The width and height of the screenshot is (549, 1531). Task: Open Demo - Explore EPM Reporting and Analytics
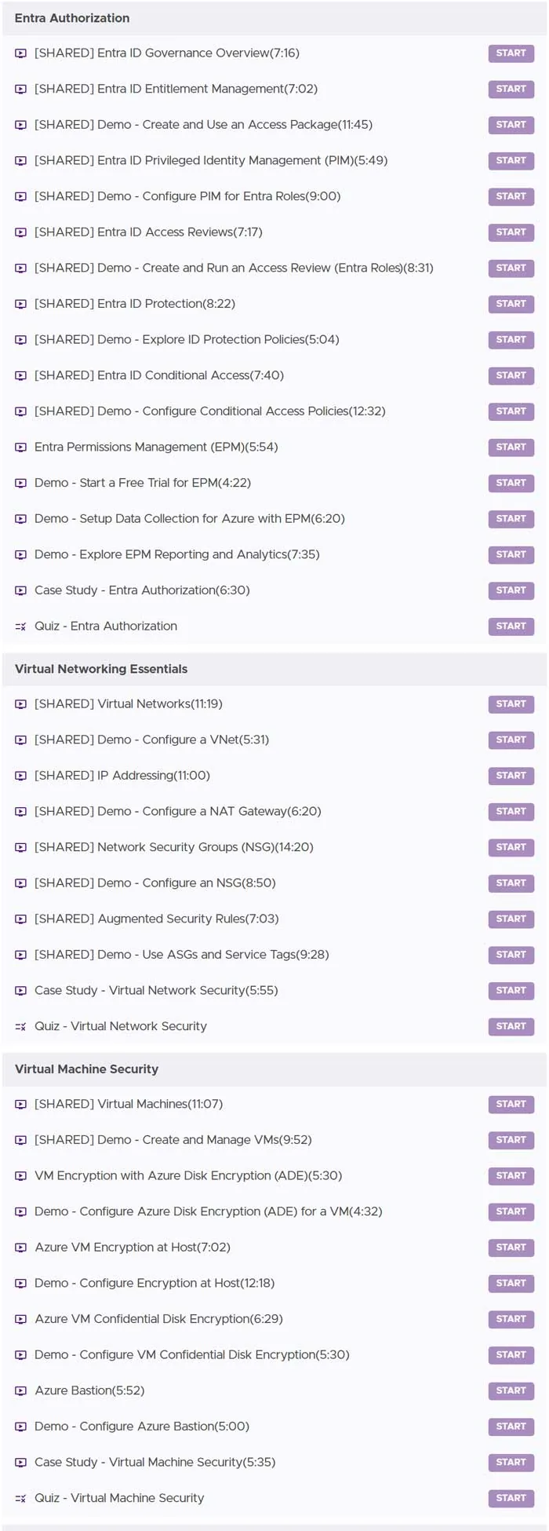[177, 554]
